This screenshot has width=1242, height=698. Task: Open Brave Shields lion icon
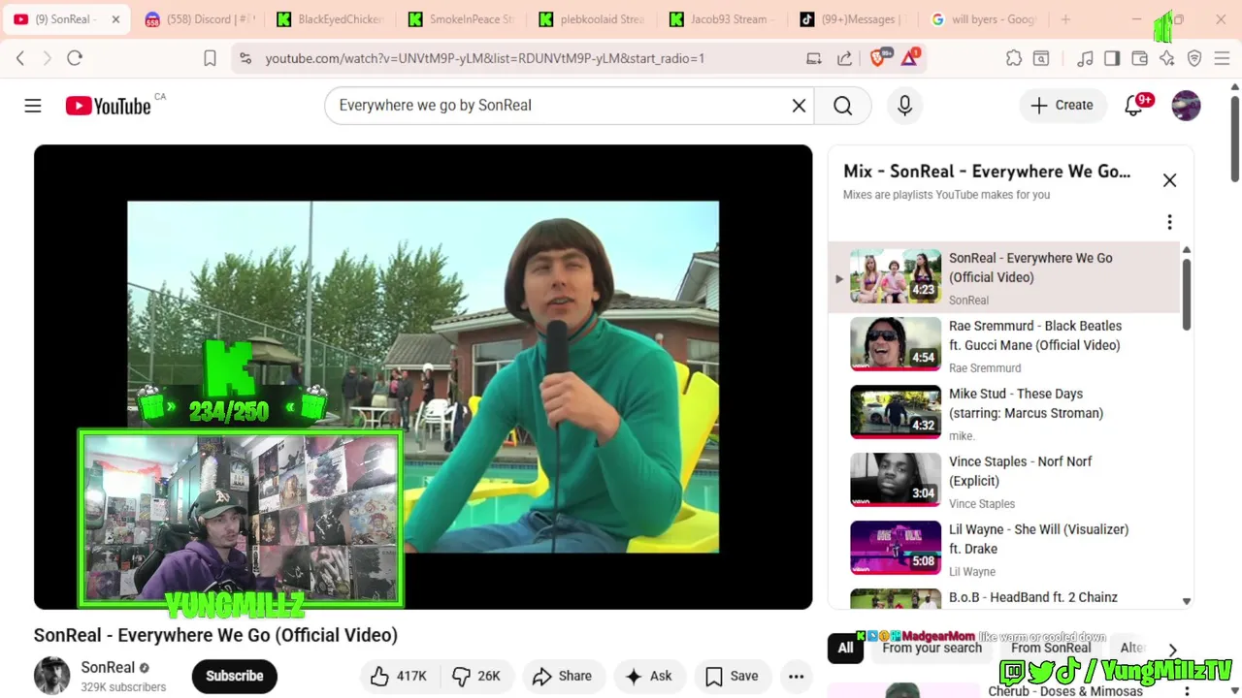[x=878, y=58]
